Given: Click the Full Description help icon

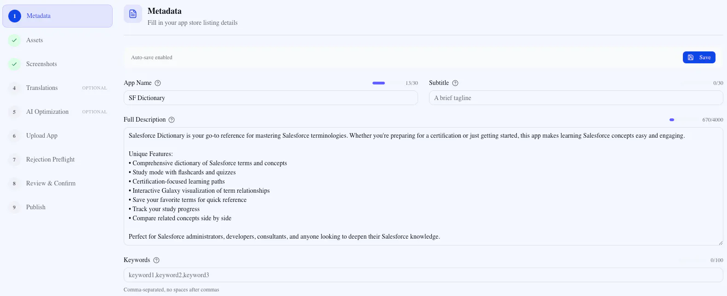Looking at the screenshot, I should pyautogui.click(x=172, y=120).
